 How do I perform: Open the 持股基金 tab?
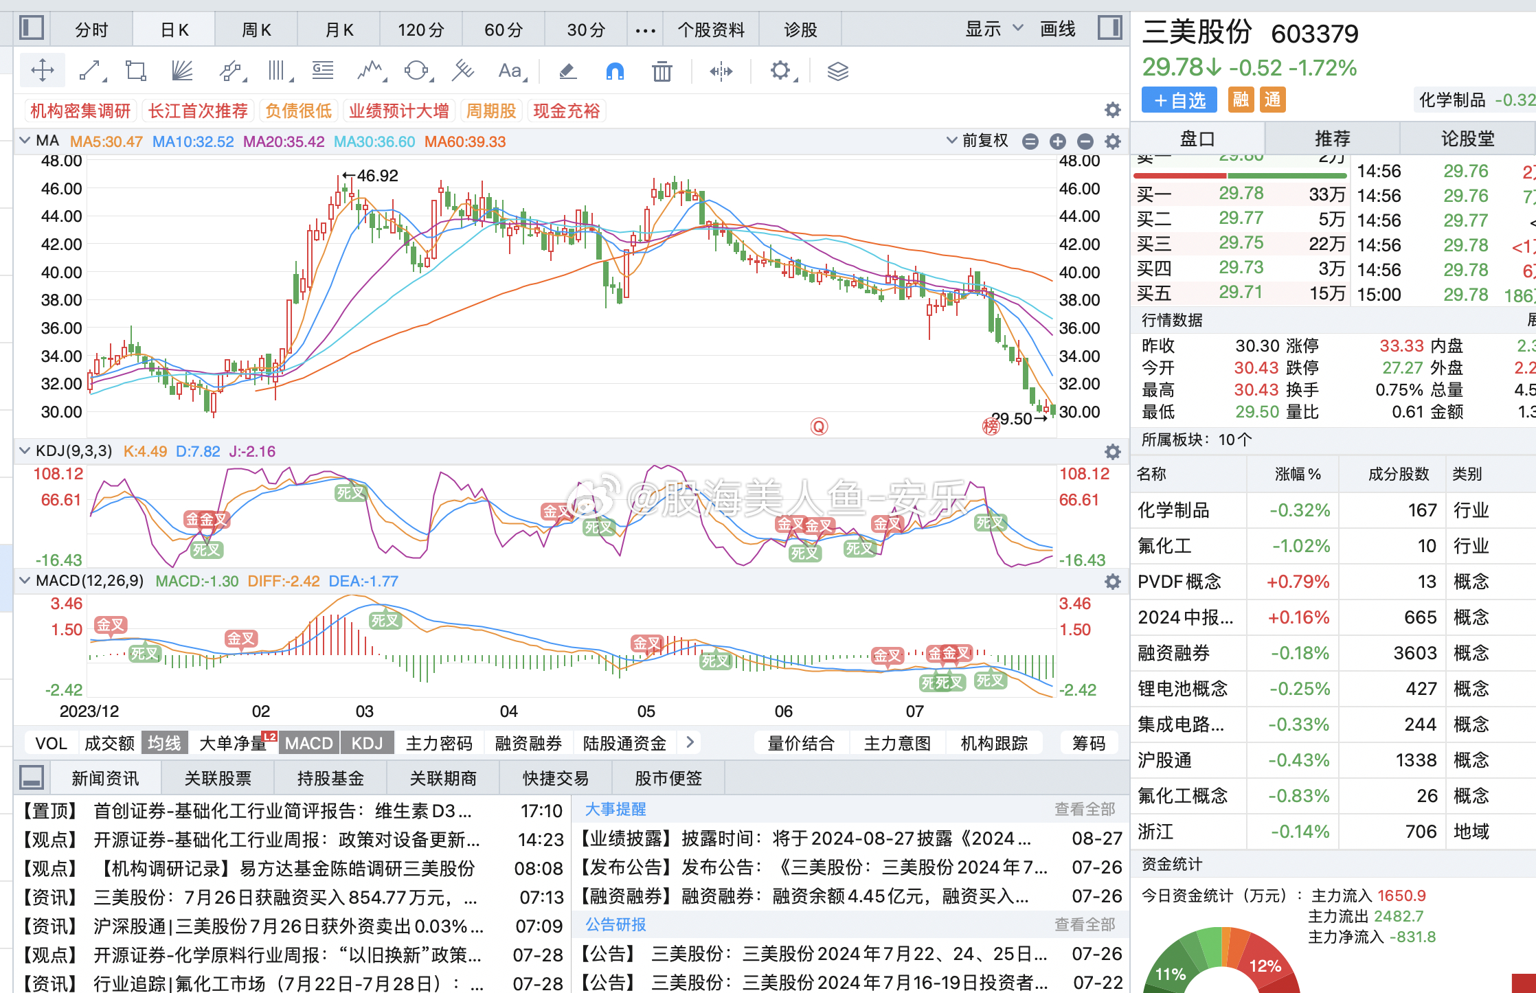coord(330,778)
